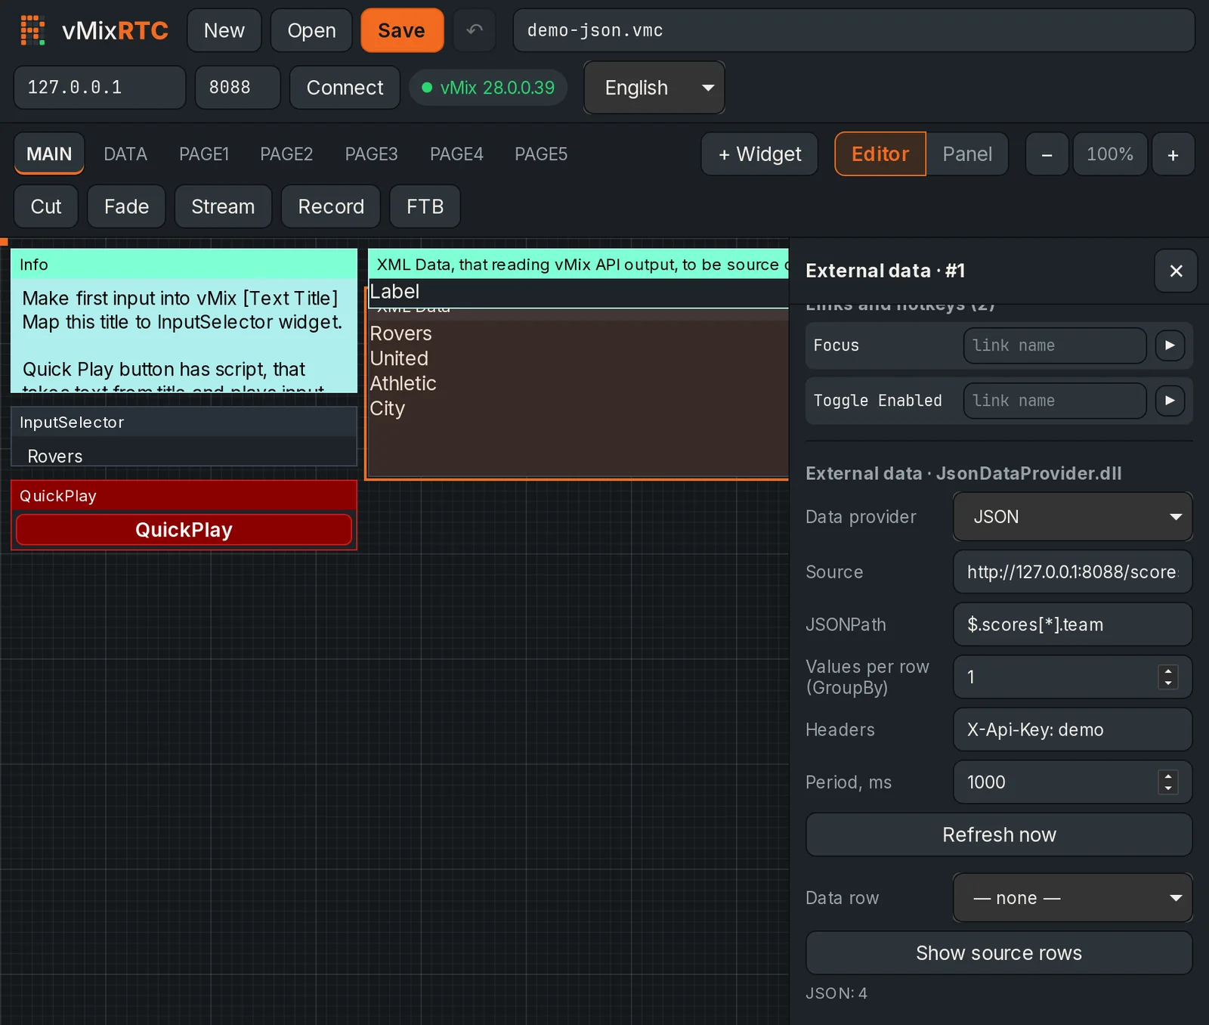Click the Fade button

(x=126, y=206)
